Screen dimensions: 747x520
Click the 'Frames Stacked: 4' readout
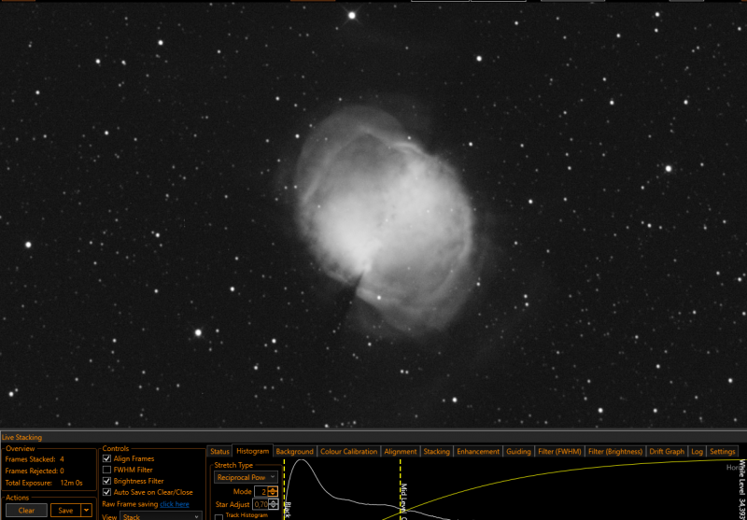point(35,459)
